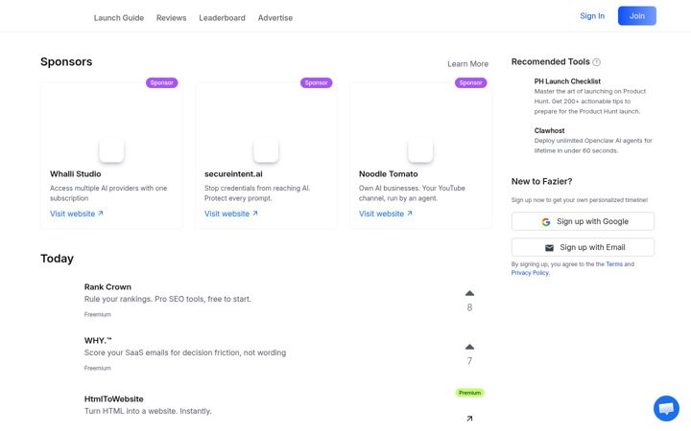Screen dimensions: 691x431
Task: Click the WHY.™ tagline about SaaS emails
Action: coord(185,352)
